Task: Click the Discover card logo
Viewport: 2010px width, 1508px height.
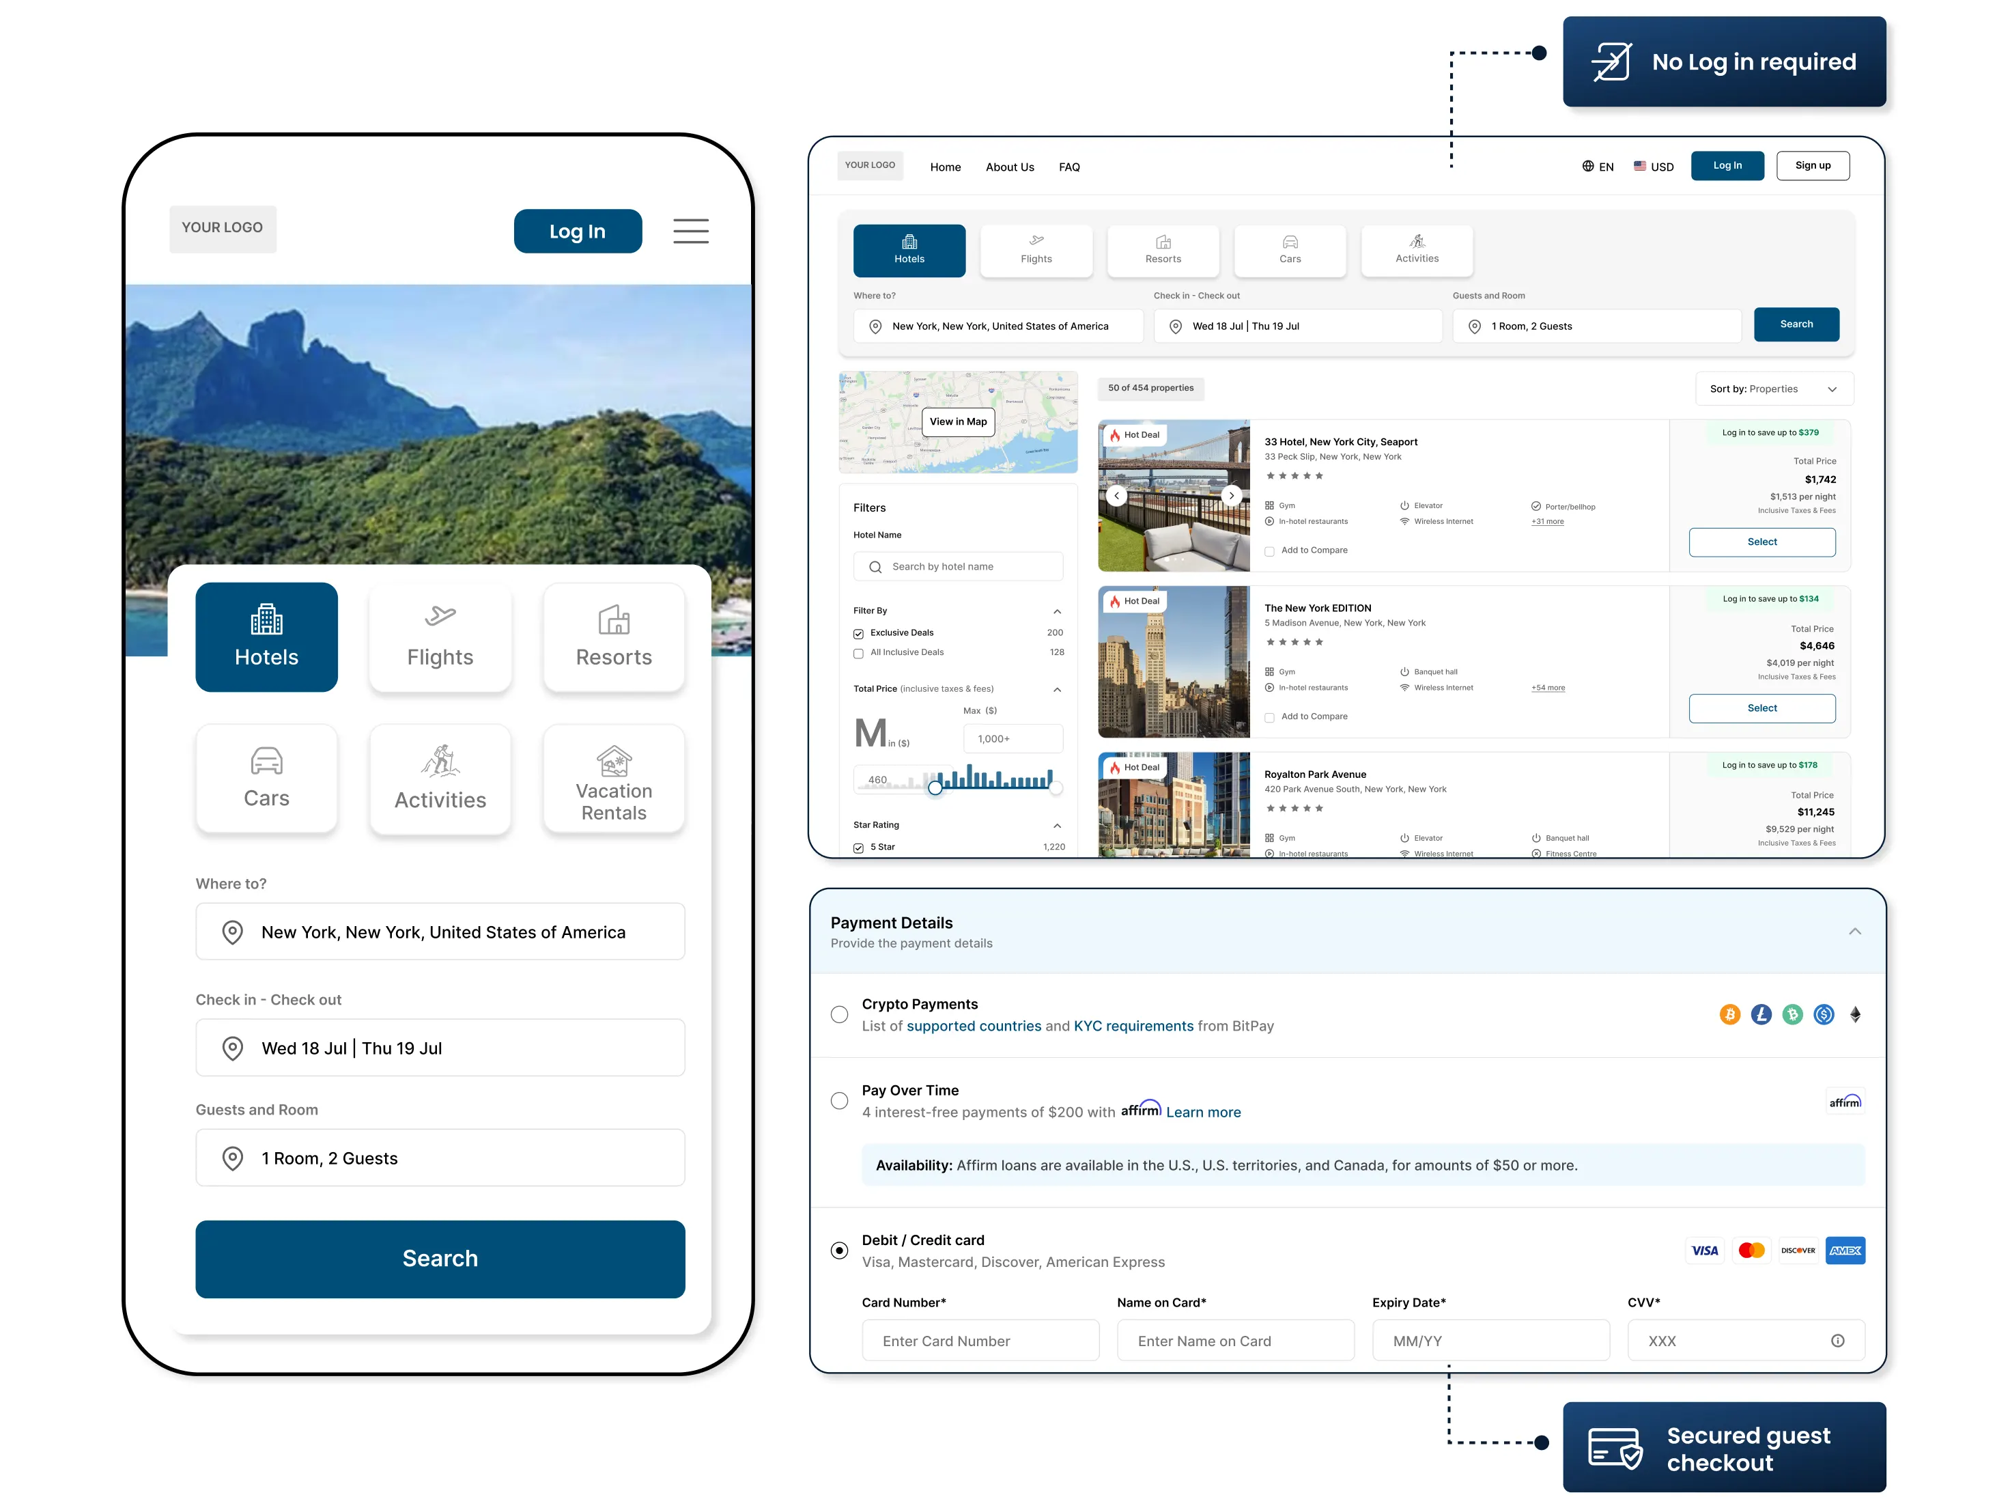Action: pyautogui.click(x=1798, y=1251)
